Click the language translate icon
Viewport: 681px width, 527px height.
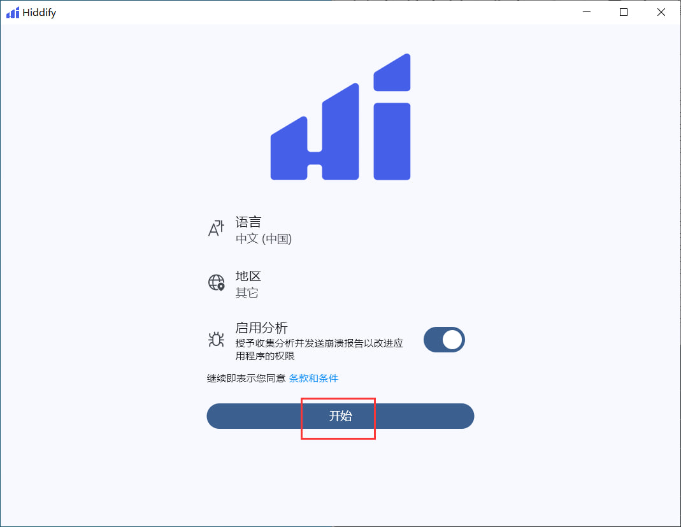[x=217, y=229]
